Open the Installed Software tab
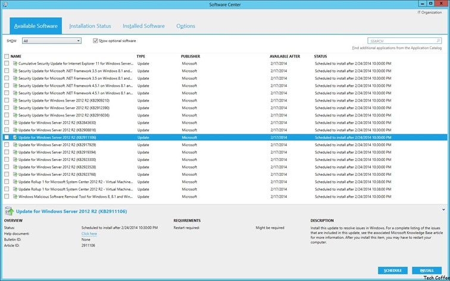 tap(143, 26)
